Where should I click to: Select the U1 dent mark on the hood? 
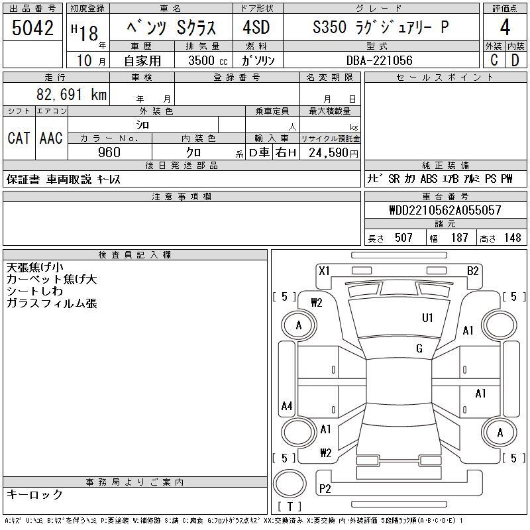coord(427,318)
